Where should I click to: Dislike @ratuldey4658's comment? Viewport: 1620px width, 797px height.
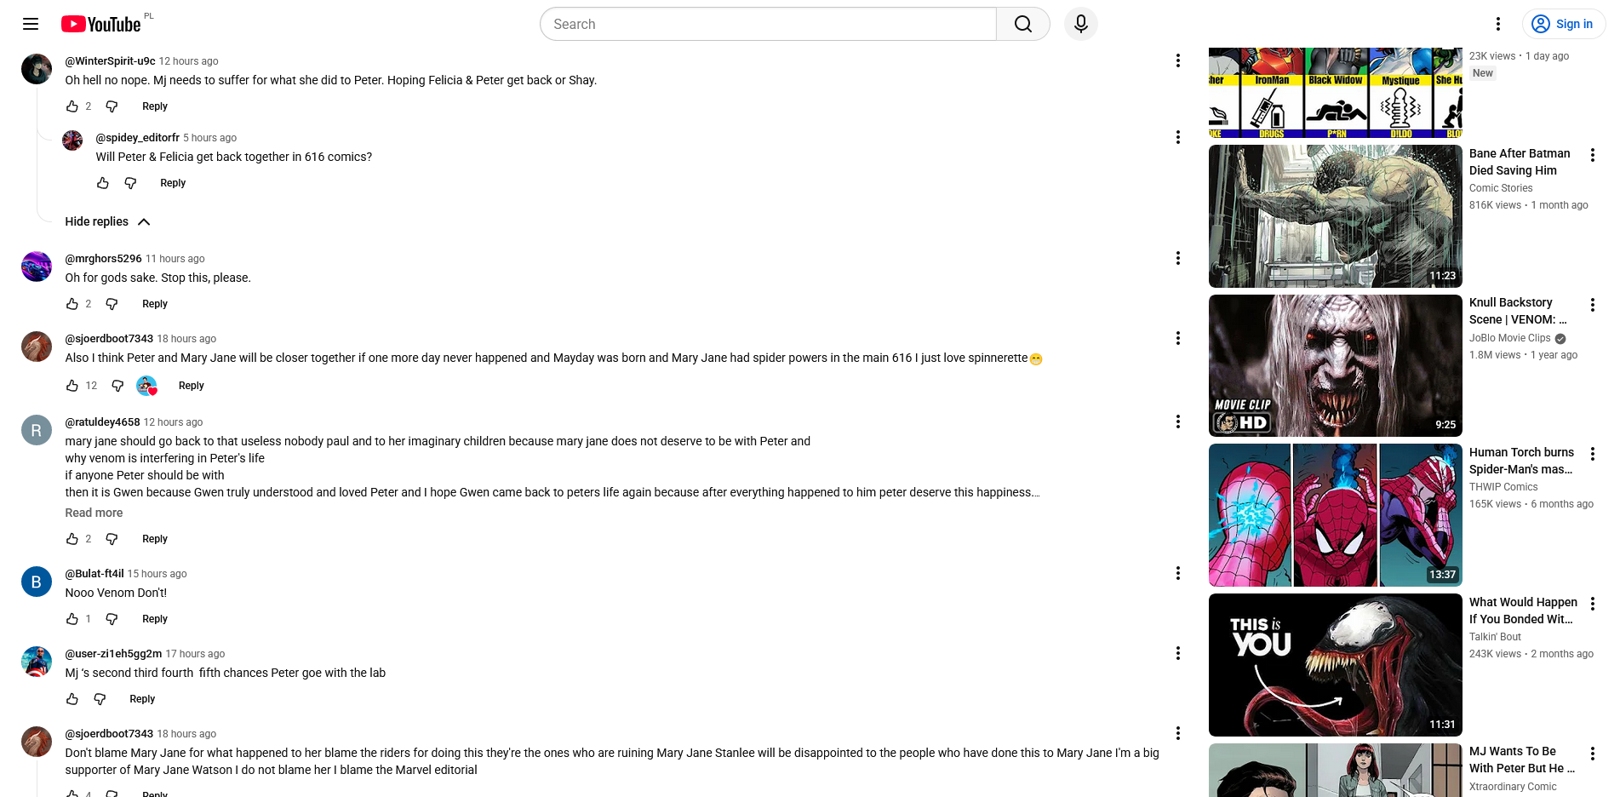112,539
